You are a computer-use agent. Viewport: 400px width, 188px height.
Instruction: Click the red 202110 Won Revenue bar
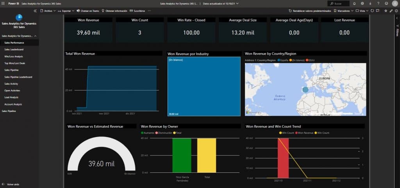[x=283, y=158]
